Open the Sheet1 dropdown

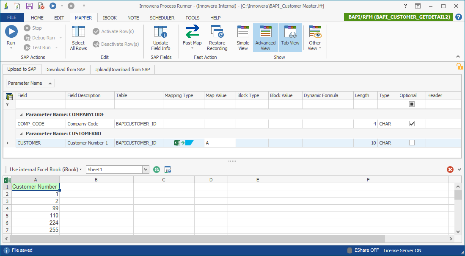(146, 169)
